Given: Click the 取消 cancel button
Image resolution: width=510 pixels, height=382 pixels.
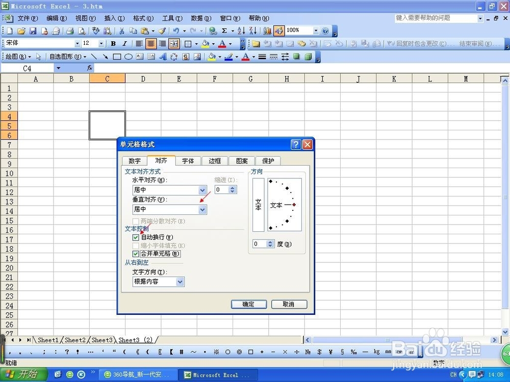Looking at the screenshot, I should [289, 305].
